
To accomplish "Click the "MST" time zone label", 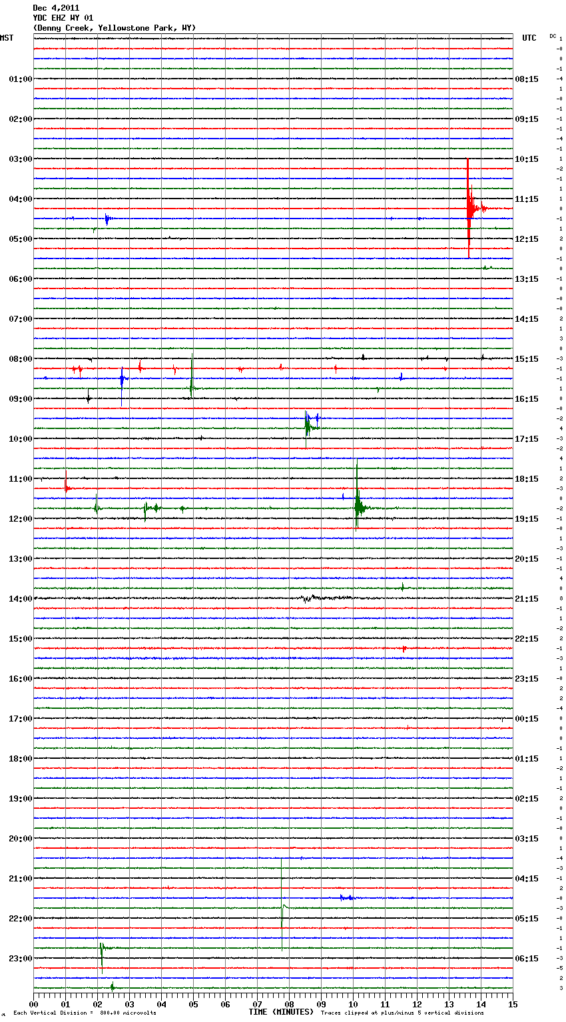I will click(x=7, y=38).
